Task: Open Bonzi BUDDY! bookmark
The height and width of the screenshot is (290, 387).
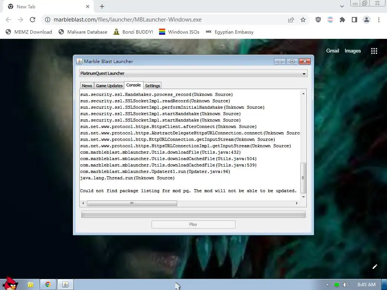Action: click(x=133, y=32)
